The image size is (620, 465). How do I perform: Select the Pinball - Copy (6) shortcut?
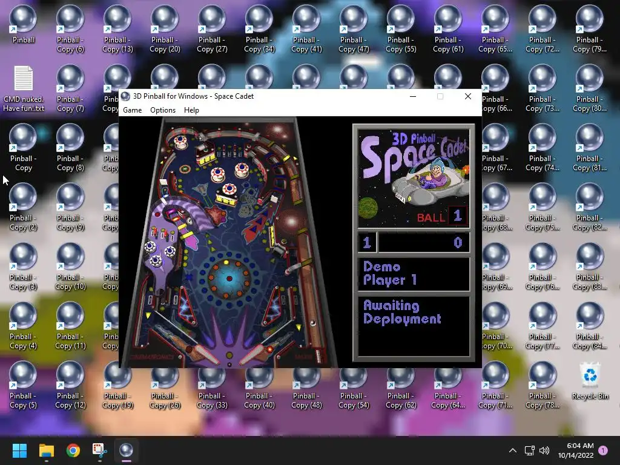point(70,29)
